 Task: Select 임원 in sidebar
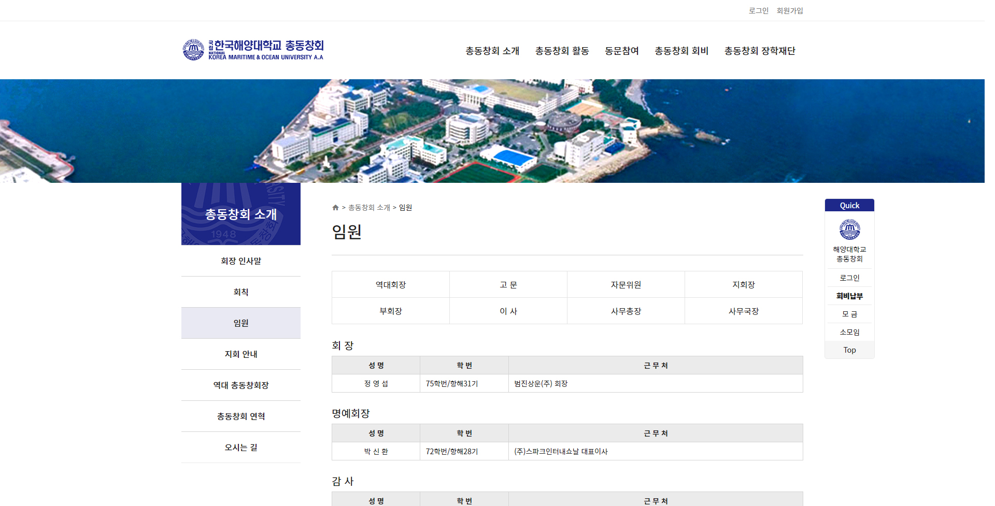coord(241,323)
